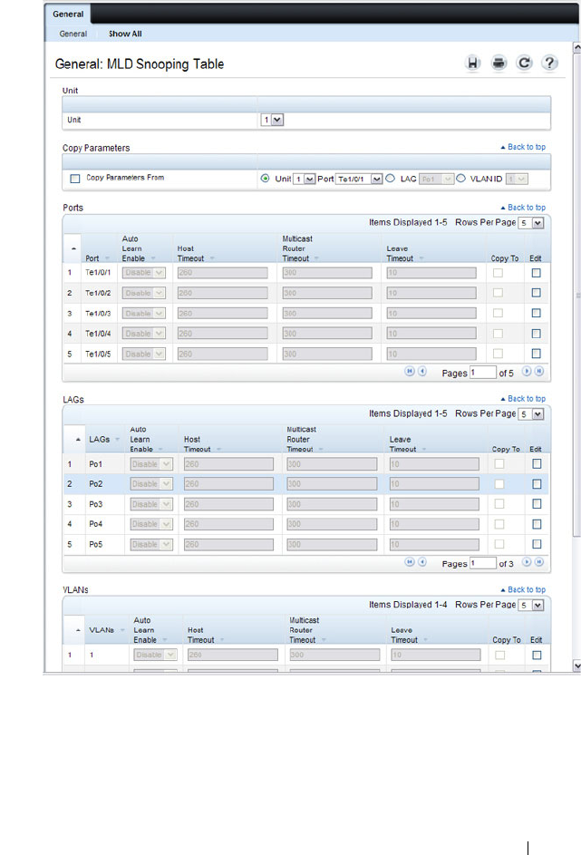Go to first page in LAGs pager
This screenshot has width=581, height=855.
pos(410,562)
